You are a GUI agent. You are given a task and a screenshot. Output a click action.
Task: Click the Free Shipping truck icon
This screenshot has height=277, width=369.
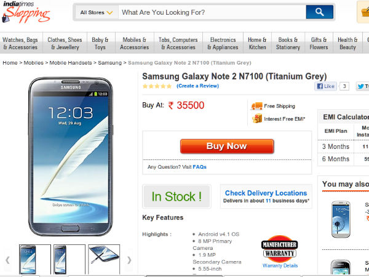[256, 106]
